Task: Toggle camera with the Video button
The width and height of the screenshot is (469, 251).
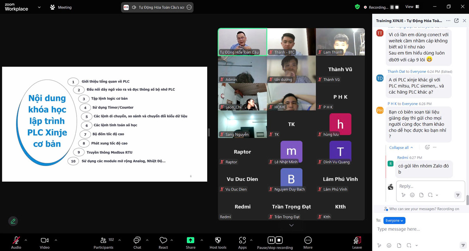Action: click(x=45, y=240)
